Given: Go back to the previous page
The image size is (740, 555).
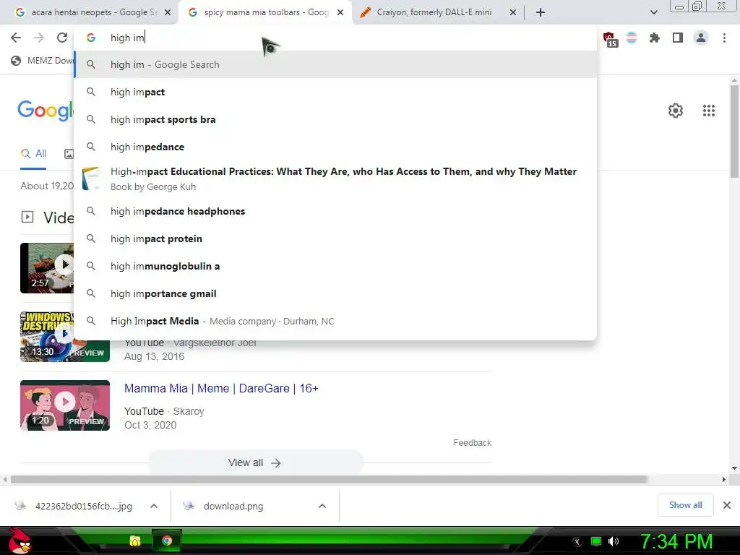Looking at the screenshot, I should (x=16, y=38).
